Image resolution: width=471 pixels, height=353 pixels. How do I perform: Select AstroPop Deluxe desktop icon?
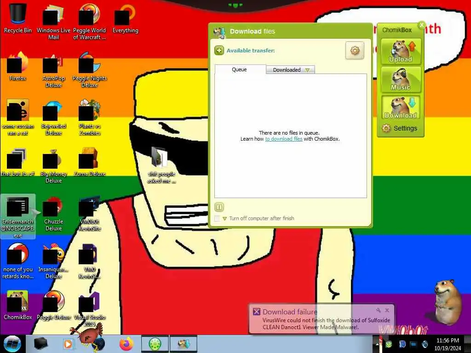coord(53,70)
